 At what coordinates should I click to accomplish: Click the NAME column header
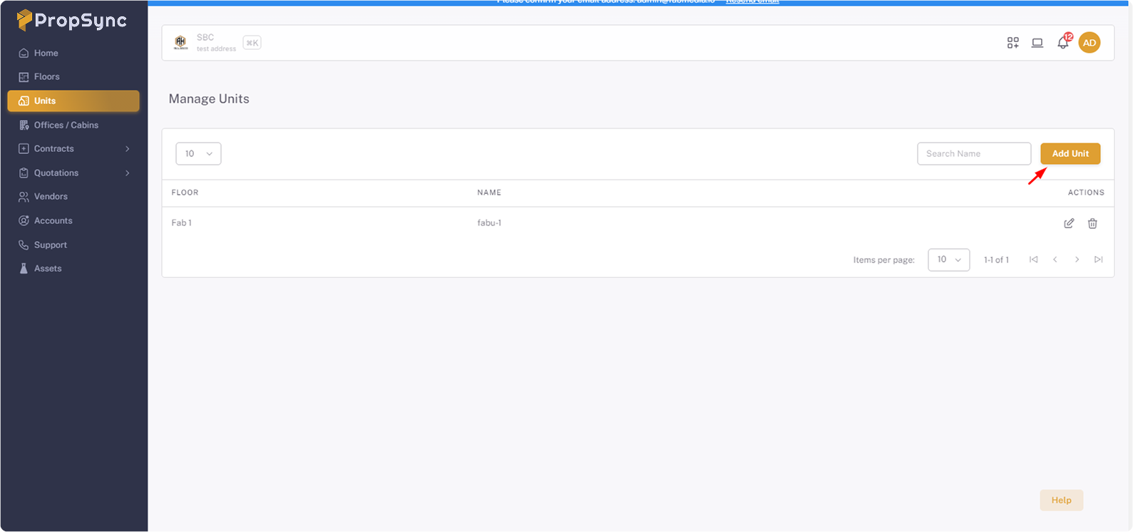489,193
